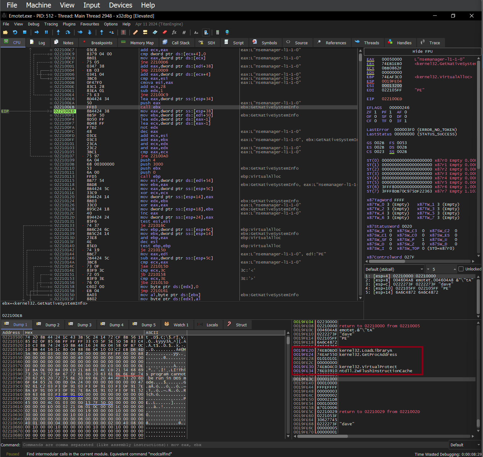Open x32dbg Debug menu
This screenshot has height=457, width=483.
(33, 24)
